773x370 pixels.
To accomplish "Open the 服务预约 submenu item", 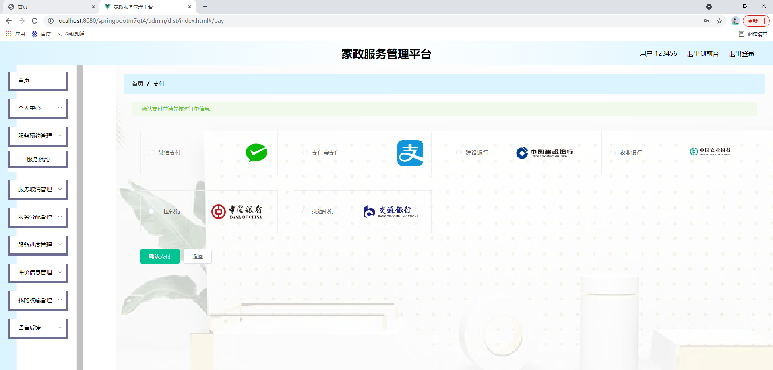I will [x=38, y=159].
